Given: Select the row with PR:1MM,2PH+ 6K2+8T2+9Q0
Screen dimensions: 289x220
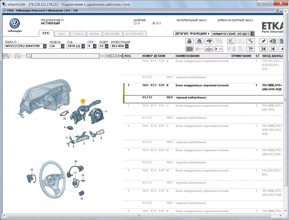Looking at the screenshot, I should click(x=203, y=195).
